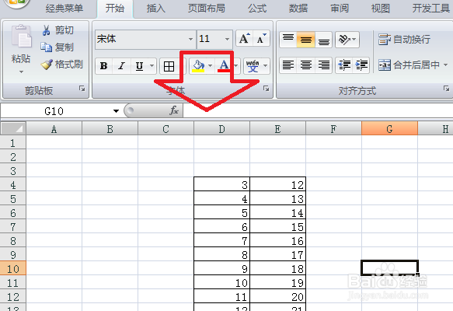Open Alignment (对齐方式) dialog launcher

(x=446, y=89)
